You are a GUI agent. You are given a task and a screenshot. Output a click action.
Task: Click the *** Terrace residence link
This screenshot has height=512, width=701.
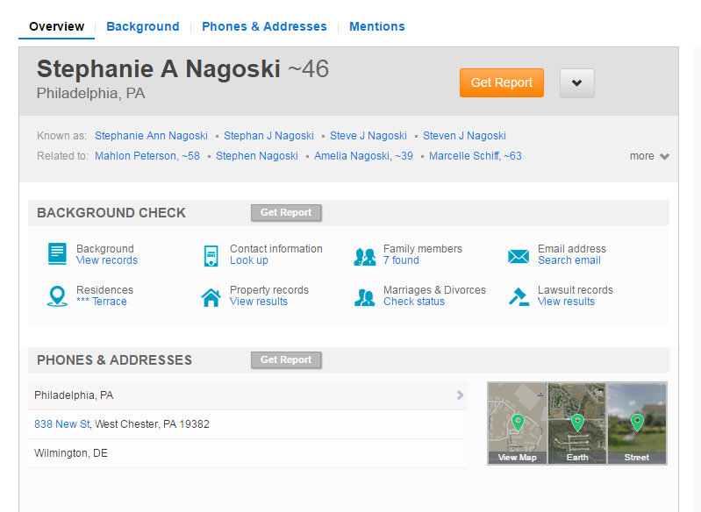[102, 302]
